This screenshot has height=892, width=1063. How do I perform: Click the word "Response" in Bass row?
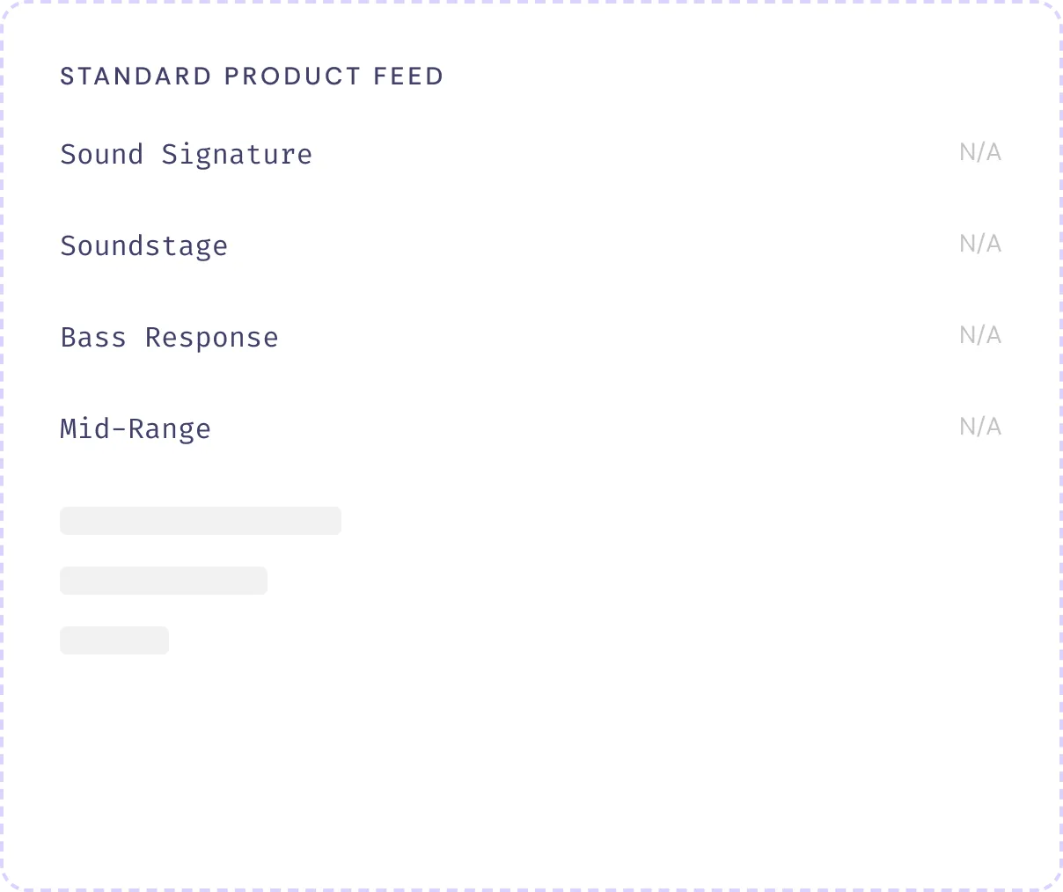[211, 338]
